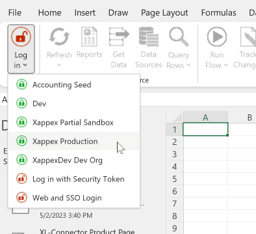Select XappexDev Dev Org connection
This screenshot has height=234, width=256.
[74, 160]
